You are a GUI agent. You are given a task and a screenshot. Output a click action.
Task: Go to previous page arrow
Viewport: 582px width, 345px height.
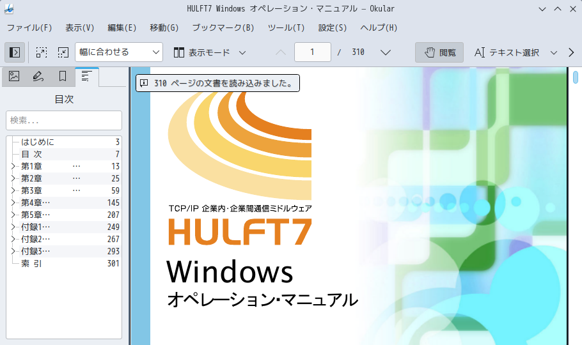coord(281,52)
